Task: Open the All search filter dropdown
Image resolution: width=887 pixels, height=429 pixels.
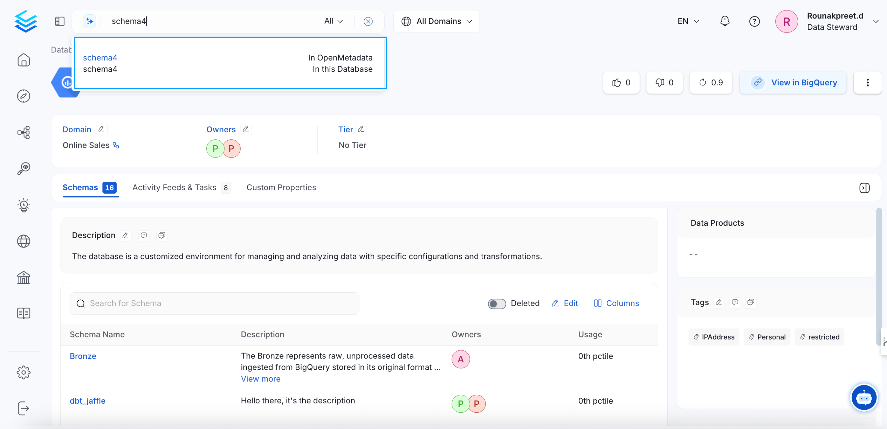Action: [333, 21]
